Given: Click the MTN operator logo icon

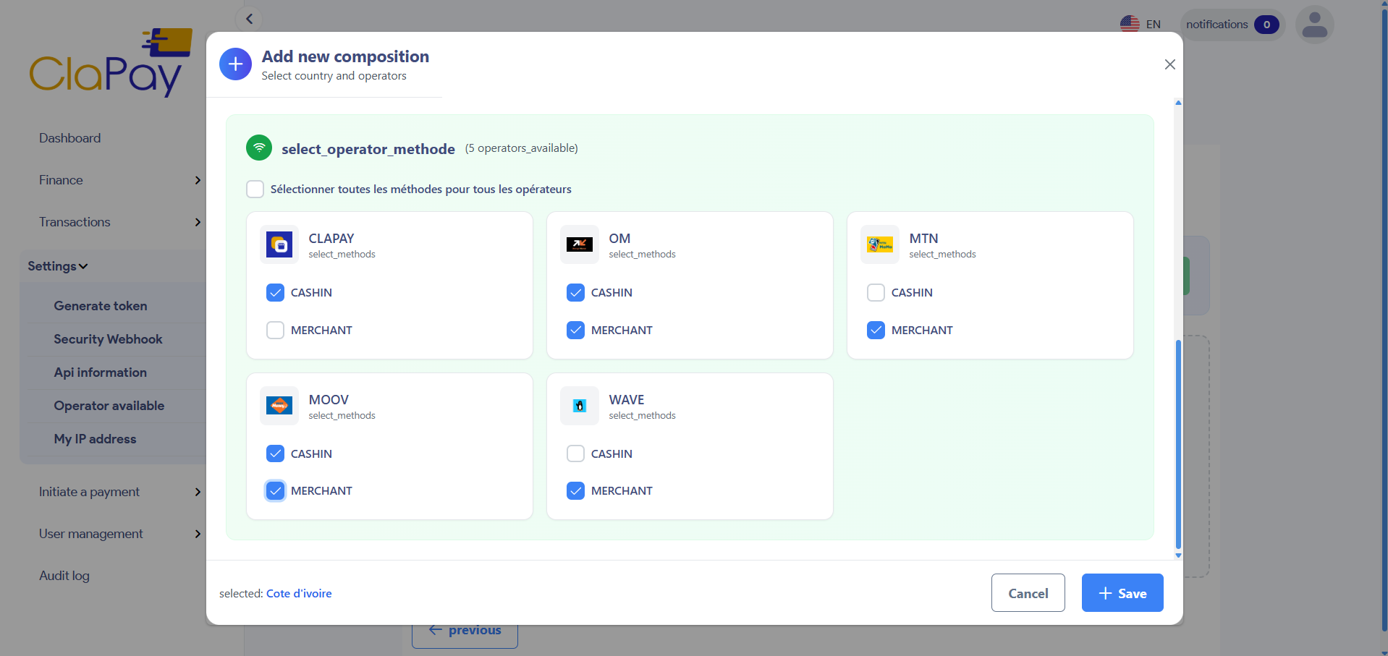Looking at the screenshot, I should click(x=879, y=245).
